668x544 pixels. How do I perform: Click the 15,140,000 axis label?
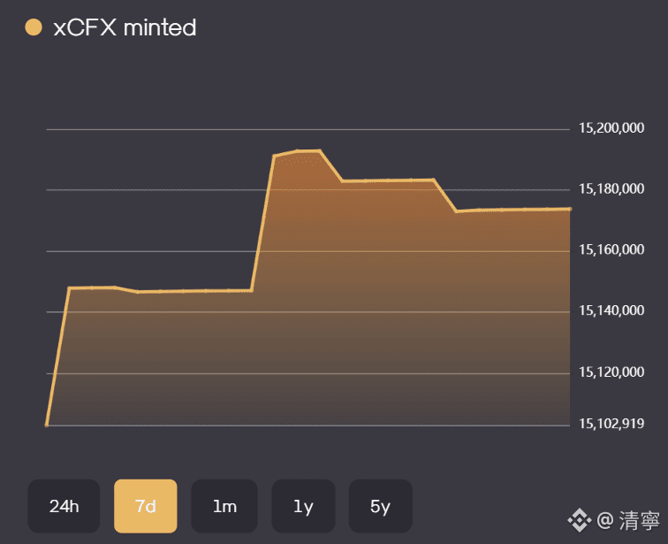coord(611,311)
